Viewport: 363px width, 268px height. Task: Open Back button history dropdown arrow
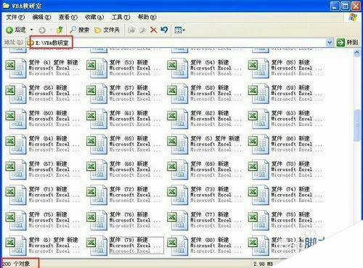click(x=31, y=30)
